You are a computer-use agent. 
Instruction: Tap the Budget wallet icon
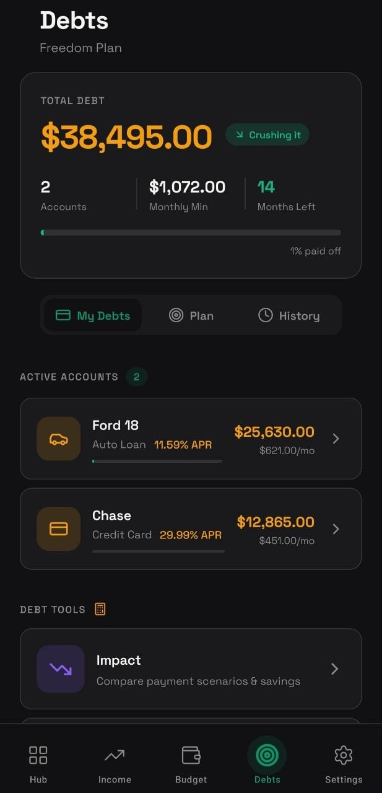pos(191,755)
